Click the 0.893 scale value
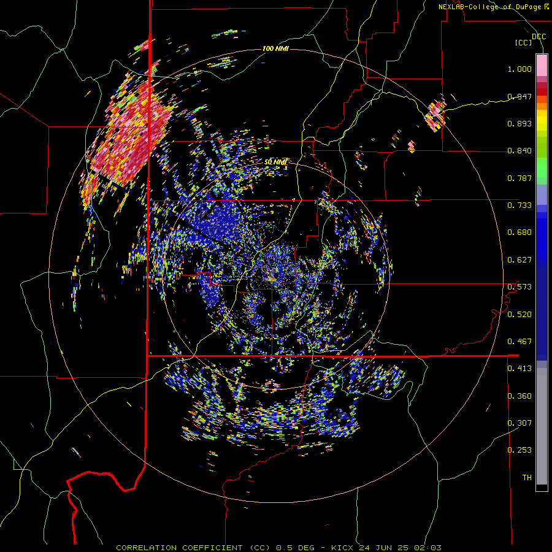This screenshot has width=552, height=552. (x=519, y=123)
